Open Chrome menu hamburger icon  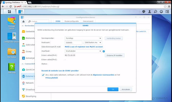[x=169, y=6]
